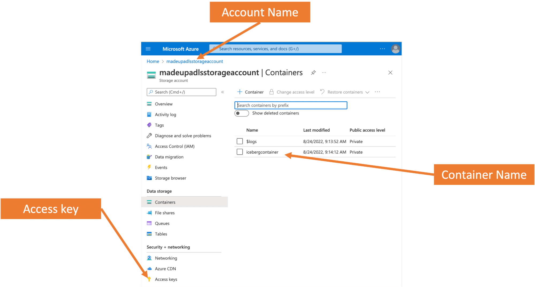
Task: Click the search containers by prefix field
Action: pos(291,105)
